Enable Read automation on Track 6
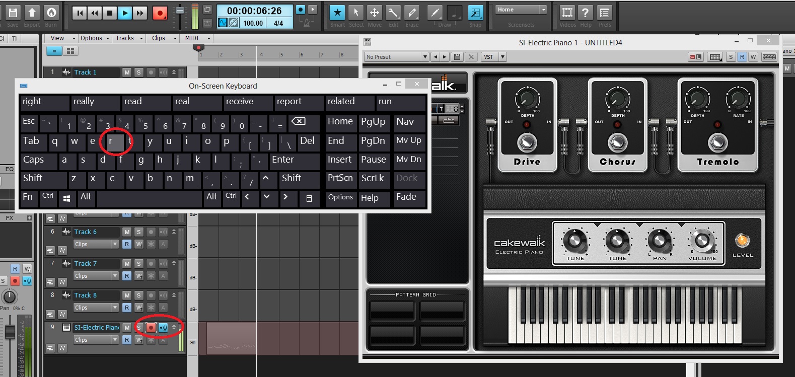795x377 pixels. [x=127, y=244]
